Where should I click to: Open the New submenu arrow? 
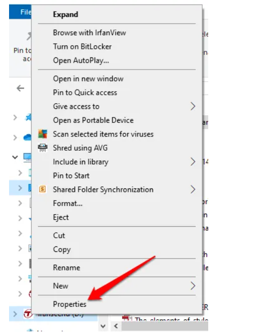[193, 286]
